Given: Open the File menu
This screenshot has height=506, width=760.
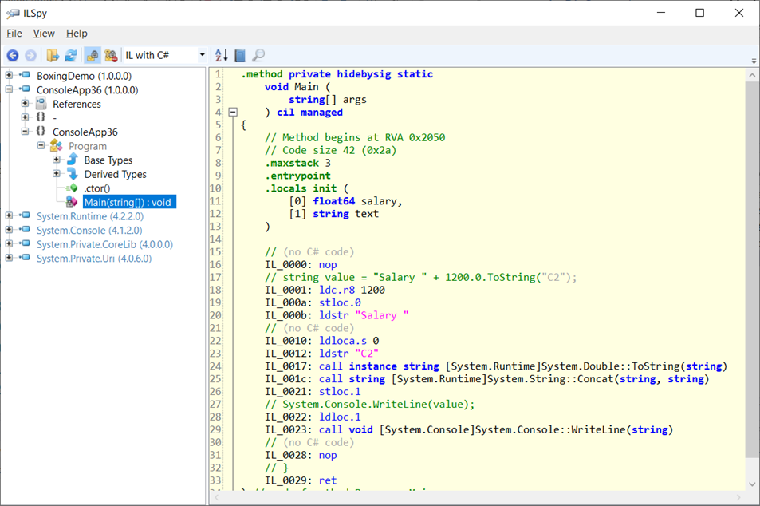Looking at the screenshot, I should pyautogui.click(x=14, y=34).
